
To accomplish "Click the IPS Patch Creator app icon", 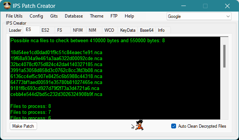I will pos(7,6).
